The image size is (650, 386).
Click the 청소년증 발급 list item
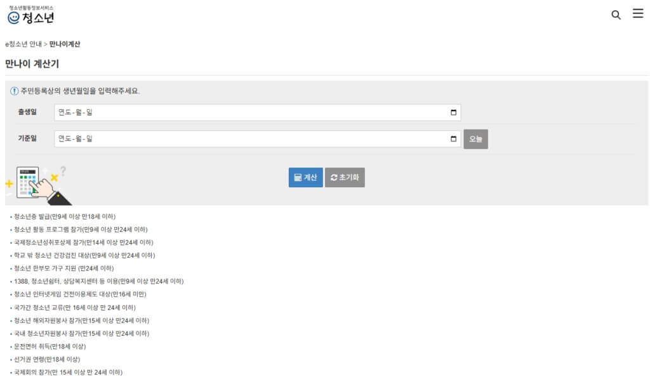click(x=65, y=216)
